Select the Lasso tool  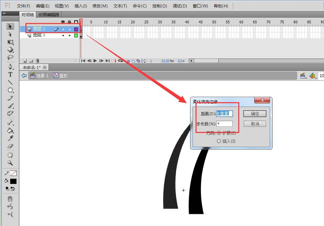(10, 58)
